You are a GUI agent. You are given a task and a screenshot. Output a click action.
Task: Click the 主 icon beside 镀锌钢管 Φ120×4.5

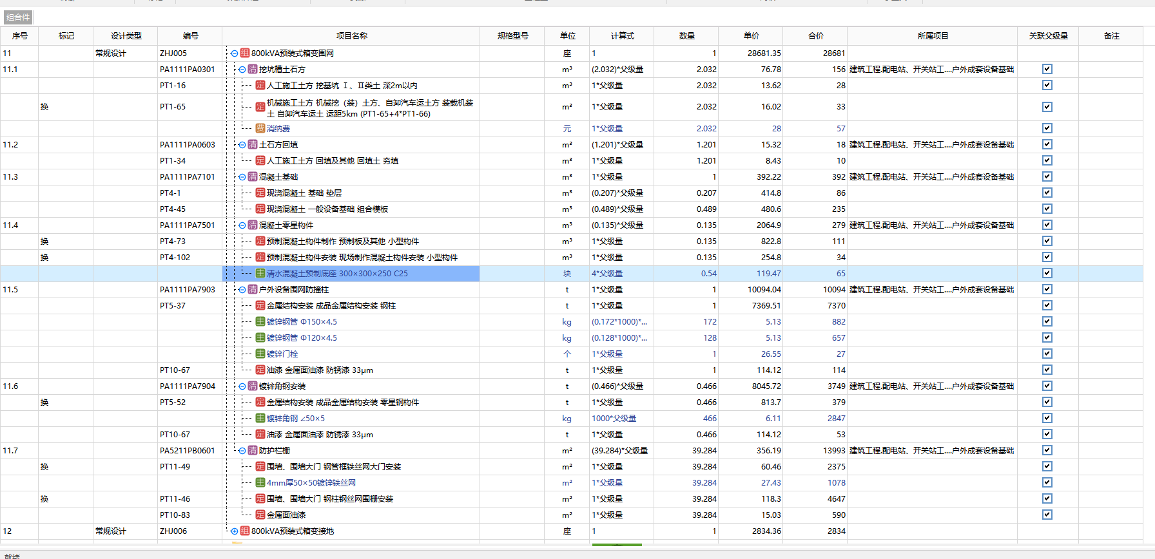pos(260,338)
